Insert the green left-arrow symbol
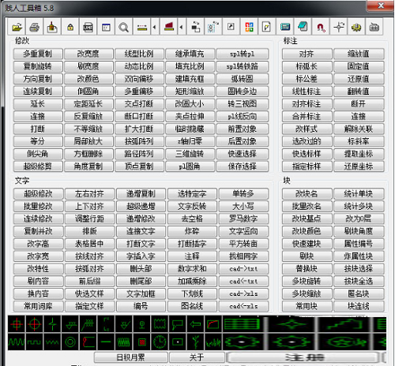The image size is (395, 366). 195,324
